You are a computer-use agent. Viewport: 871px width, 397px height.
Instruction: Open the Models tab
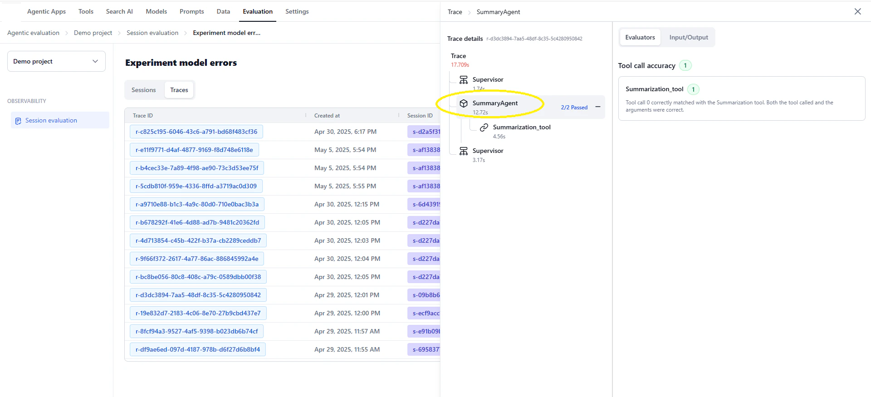pos(156,11)
